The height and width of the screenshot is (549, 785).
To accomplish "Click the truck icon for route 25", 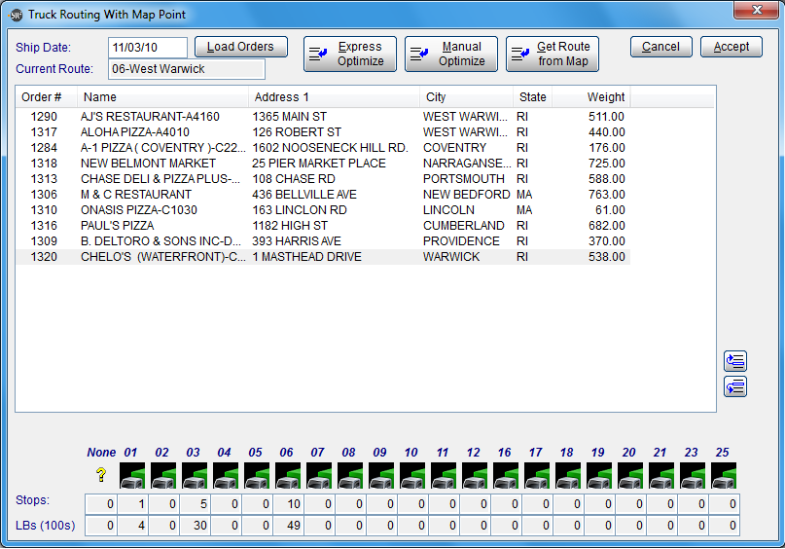I will point(725,476).
